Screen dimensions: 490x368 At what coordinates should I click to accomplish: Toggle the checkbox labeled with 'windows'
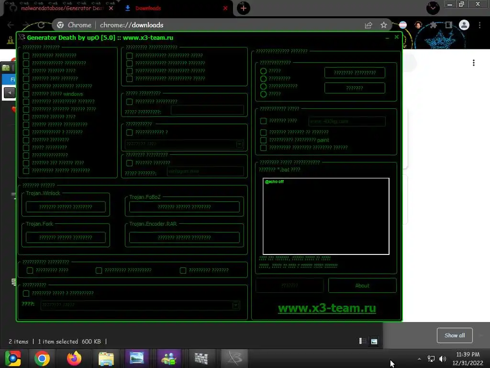(26, 94)
